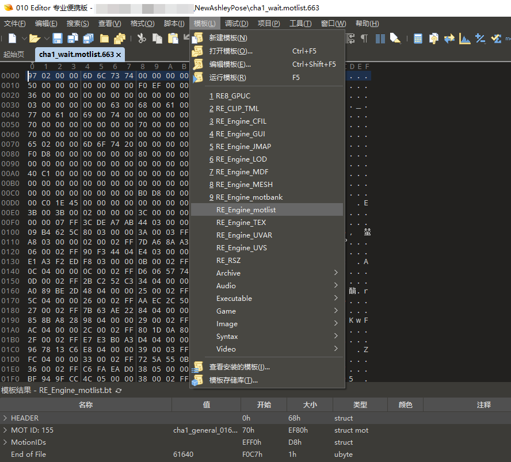Image resolution: width=511 pixels, height=462 pixels.
Task: Click the Open File folder icon
Action: click(x=35, y=39)
